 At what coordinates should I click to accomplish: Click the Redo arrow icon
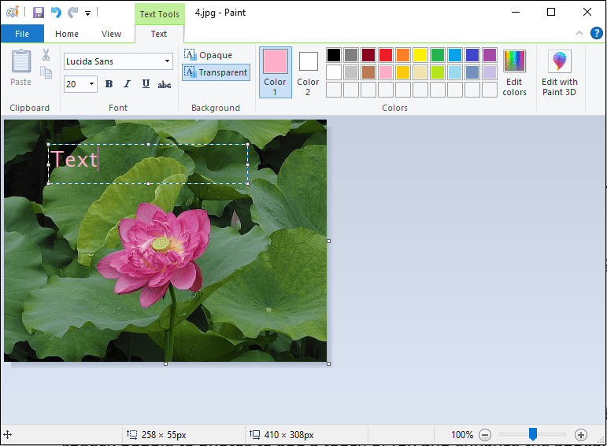click(72, 13)
